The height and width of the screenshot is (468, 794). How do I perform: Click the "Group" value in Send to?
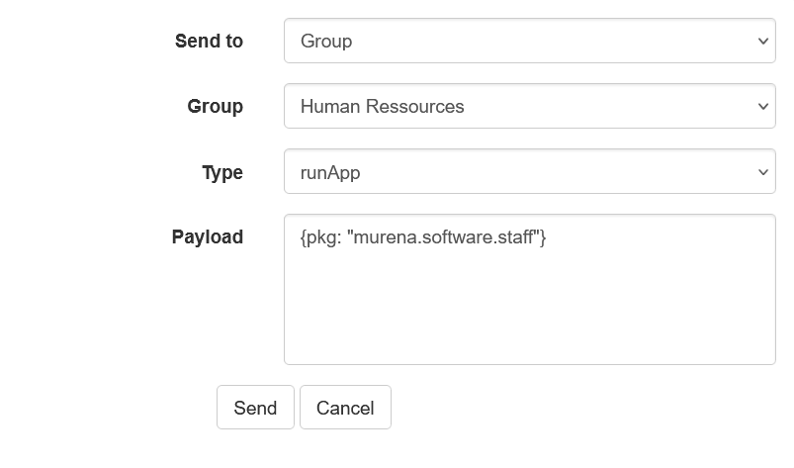pos(326,41)
